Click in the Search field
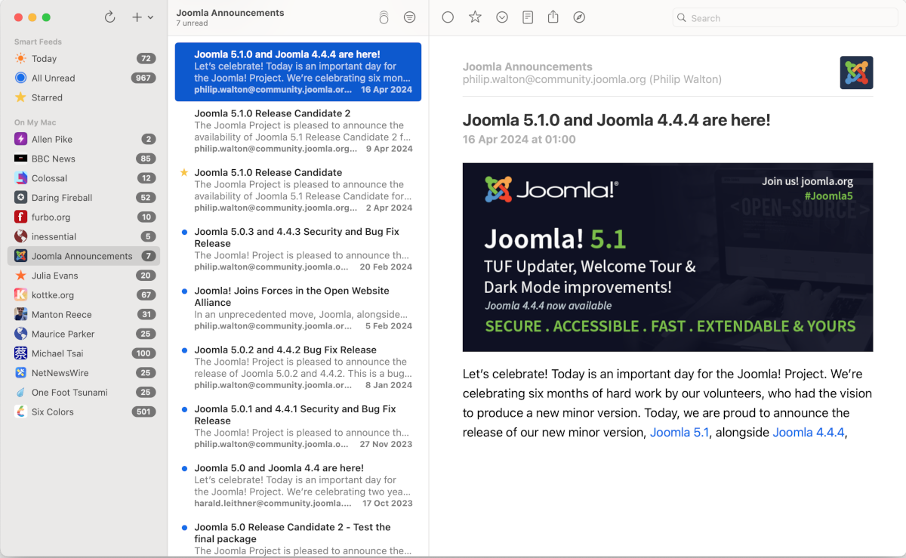Screen dimensions: 906x558 [x=784, y=17]
